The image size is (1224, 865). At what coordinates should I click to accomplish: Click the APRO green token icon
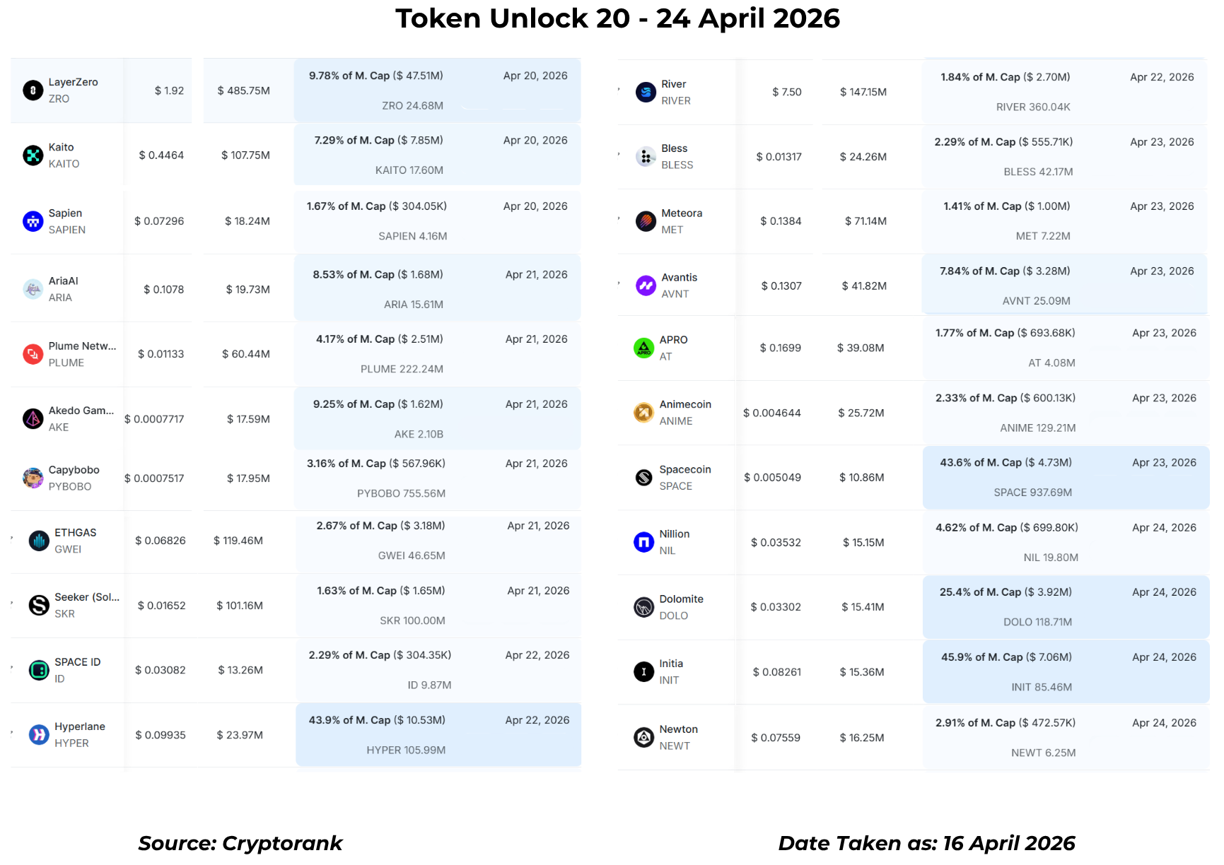point(643,348)
